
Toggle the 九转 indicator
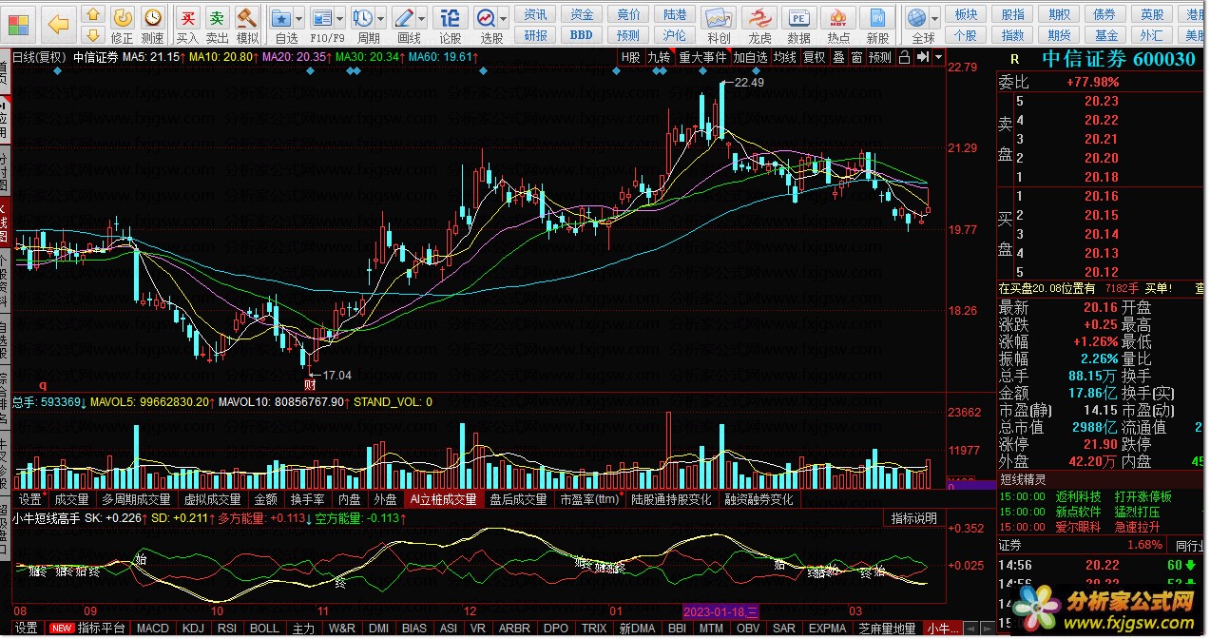659,57
